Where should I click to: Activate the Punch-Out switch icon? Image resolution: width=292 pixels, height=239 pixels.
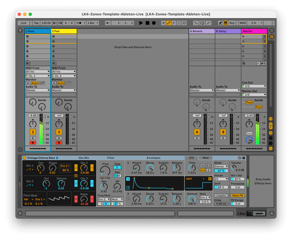pyautogui.click(x=209, y=23)
